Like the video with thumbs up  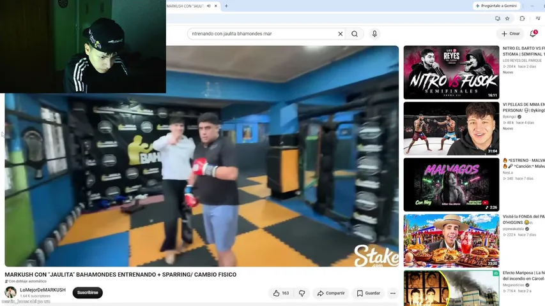(281, 293)
